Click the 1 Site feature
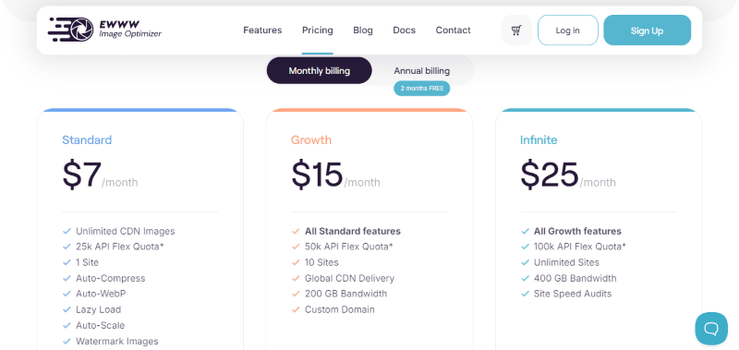Screen dimensions: 739x350 (x=87, y=262)
